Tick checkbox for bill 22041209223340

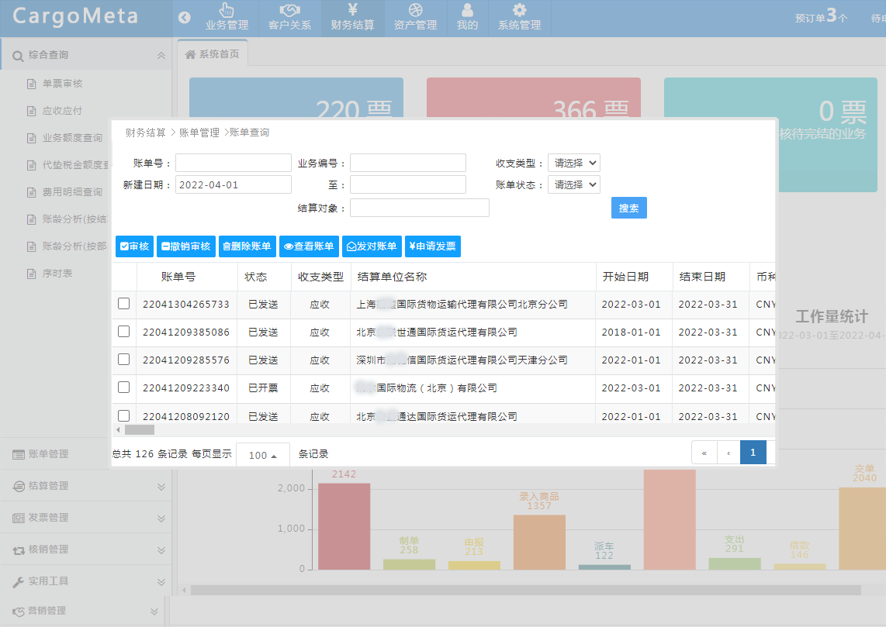124,388
